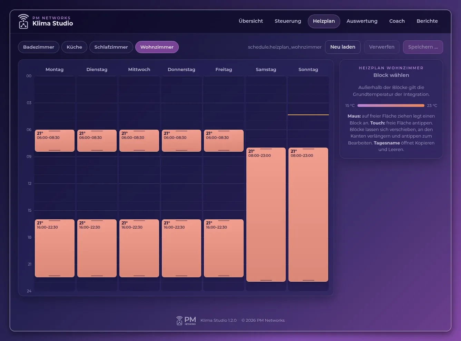Viewport: 461px width, 341px height.
Task: Select the Badezimmer room chip
Action: coord(39,47)
